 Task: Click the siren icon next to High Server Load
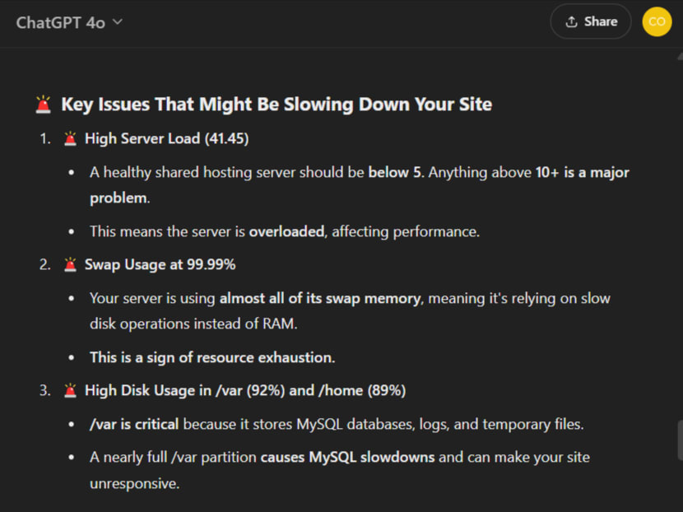[70, 138]
